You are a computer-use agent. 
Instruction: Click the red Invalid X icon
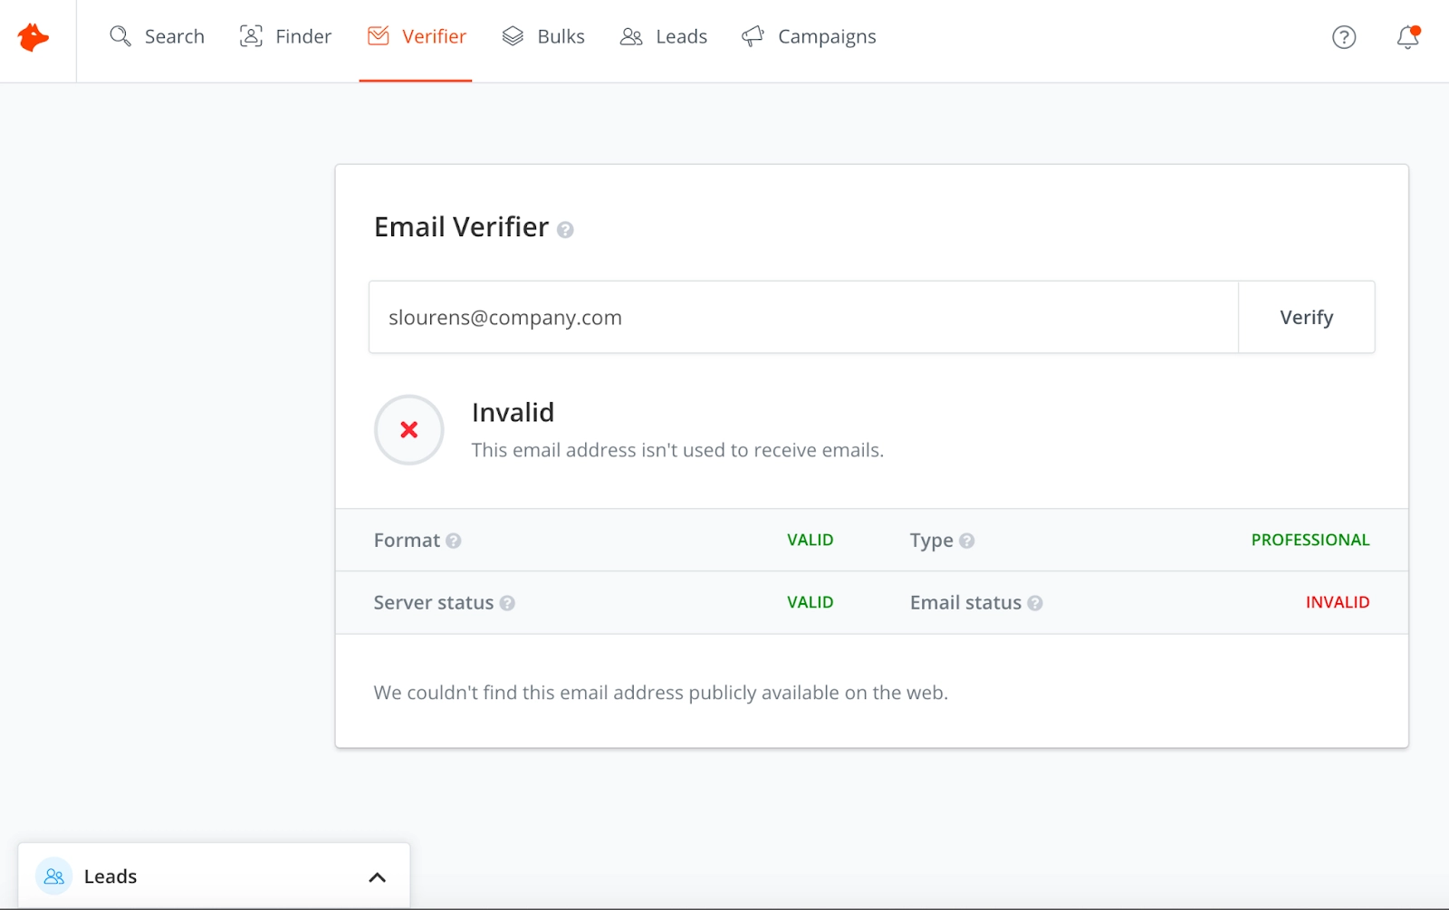(x=408, y=430)
